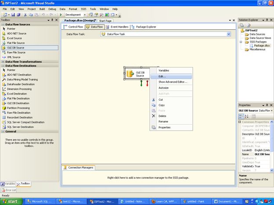274x205 pixels.
Task: Collapse the Common Properties section
Action: 240,122
